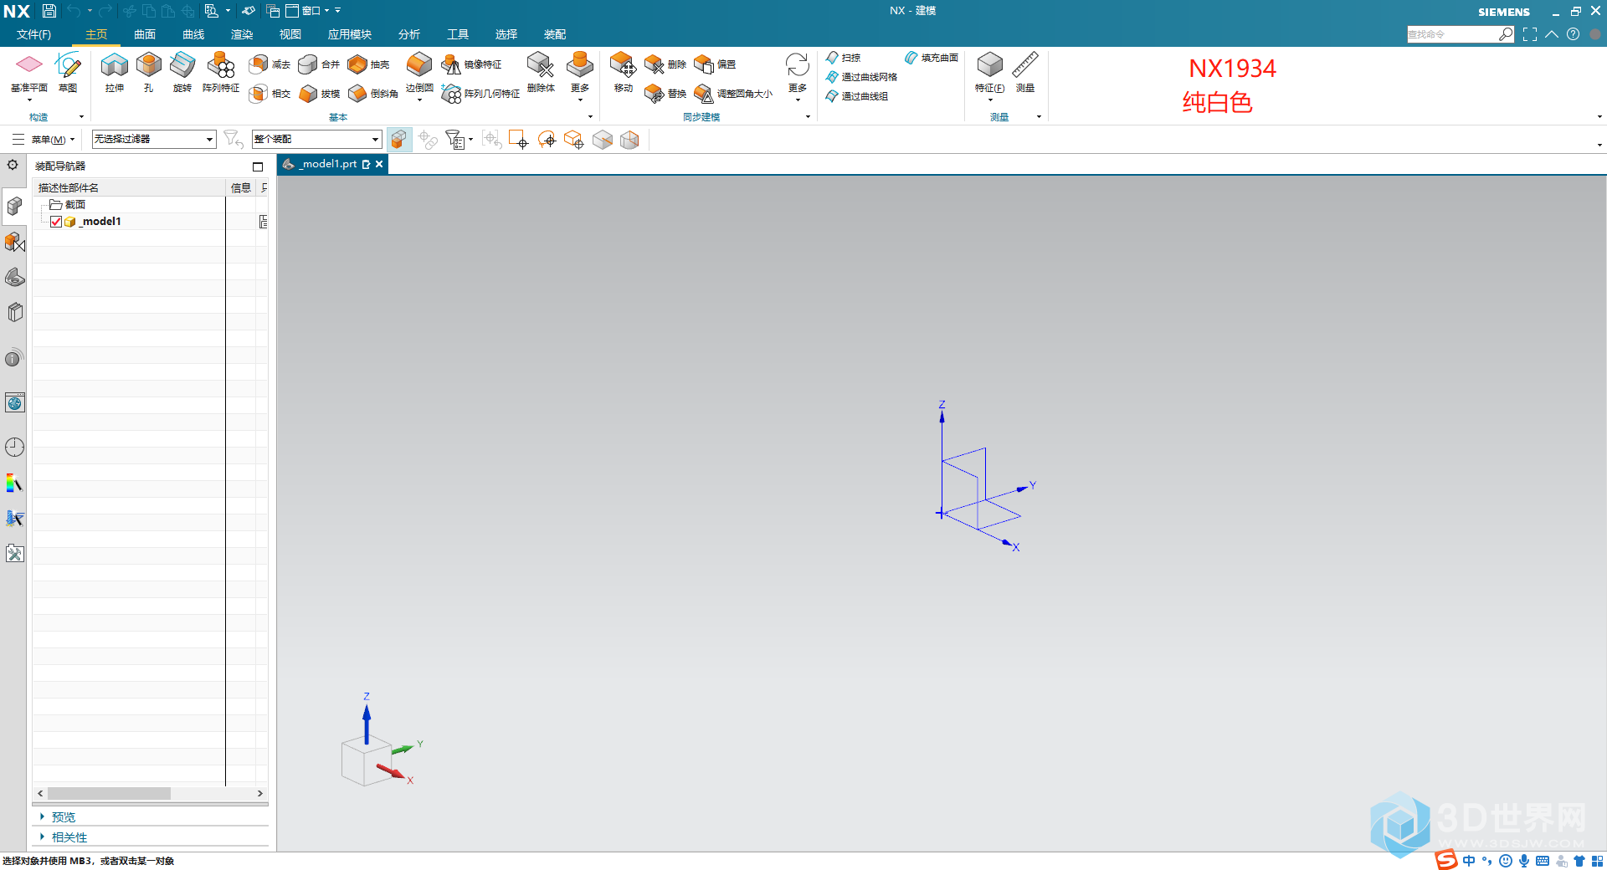1607x870 pixels.
Task: Click the 合并 unite tool
Action: coord(319,64)
